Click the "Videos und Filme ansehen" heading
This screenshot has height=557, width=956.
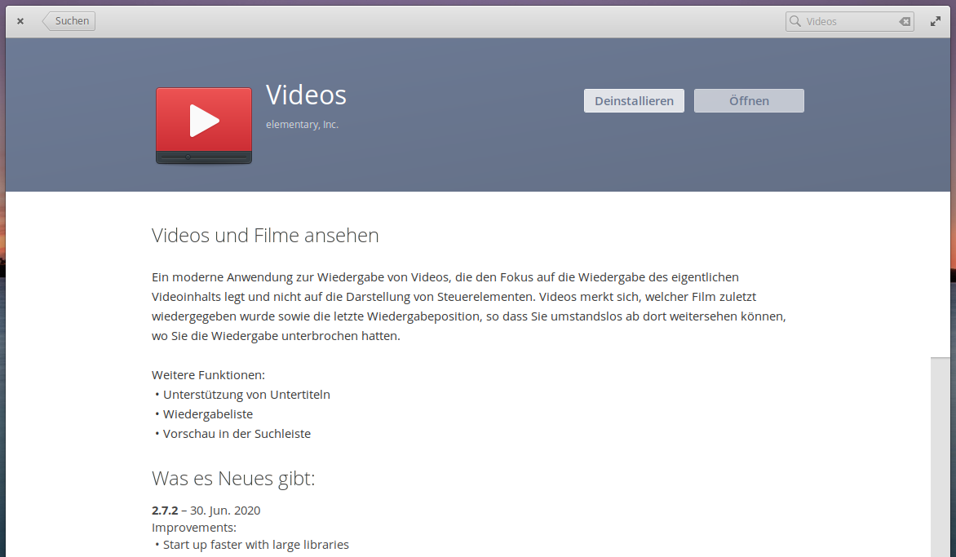click(x=265, y=236)
